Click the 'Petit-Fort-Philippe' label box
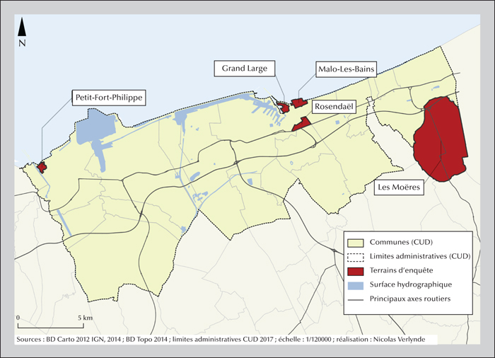This screenshot has height=358, width=495. [109, 98]
